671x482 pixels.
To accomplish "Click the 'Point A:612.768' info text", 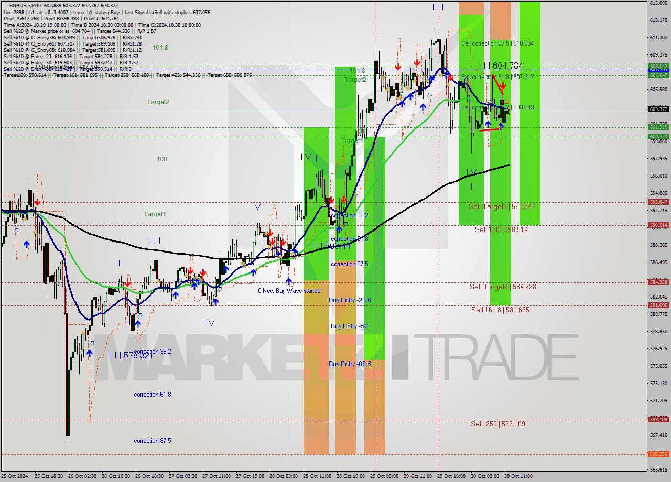I will pos(22,18).
